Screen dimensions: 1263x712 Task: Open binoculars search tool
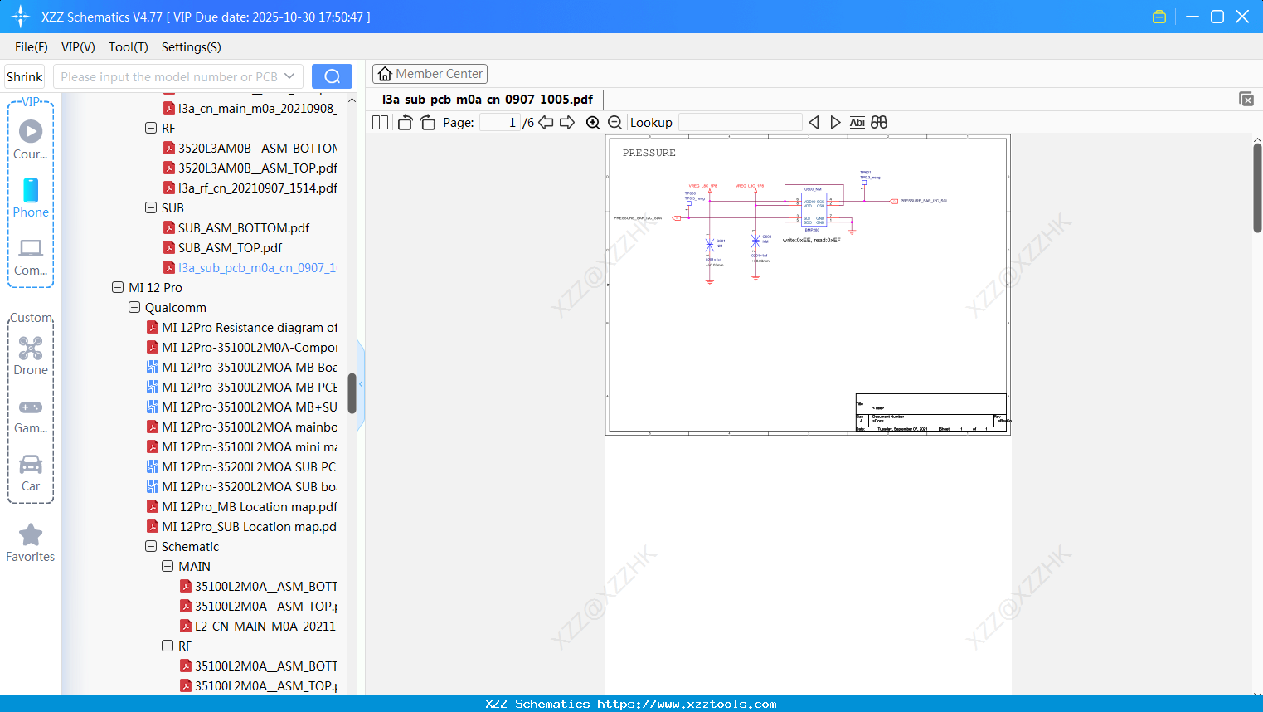878,122
